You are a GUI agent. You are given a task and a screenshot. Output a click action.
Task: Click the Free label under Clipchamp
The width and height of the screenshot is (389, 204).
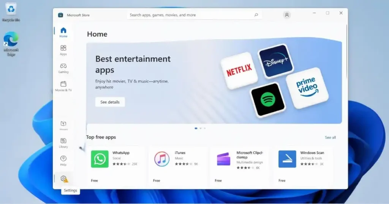tap(218, 180)
